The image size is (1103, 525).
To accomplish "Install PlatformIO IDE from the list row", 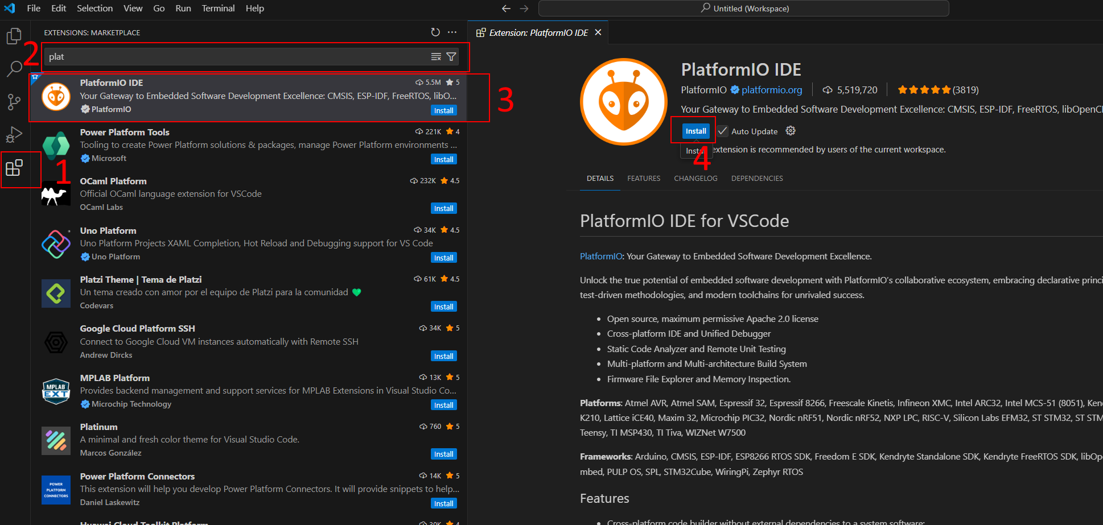I will coord(443,110).
